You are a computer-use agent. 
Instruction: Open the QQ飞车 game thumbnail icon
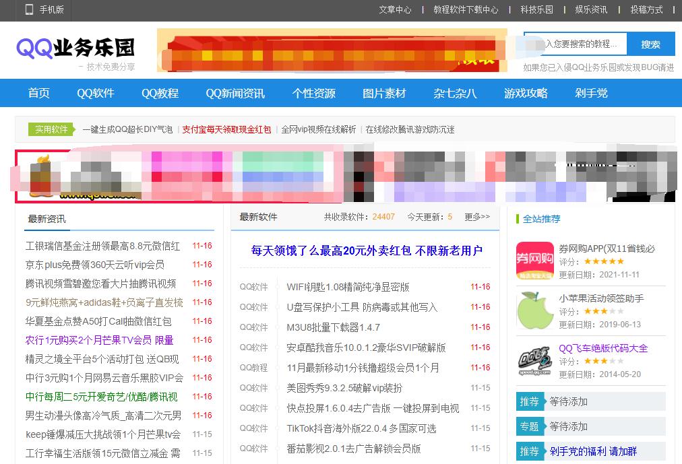coord(534,360)
